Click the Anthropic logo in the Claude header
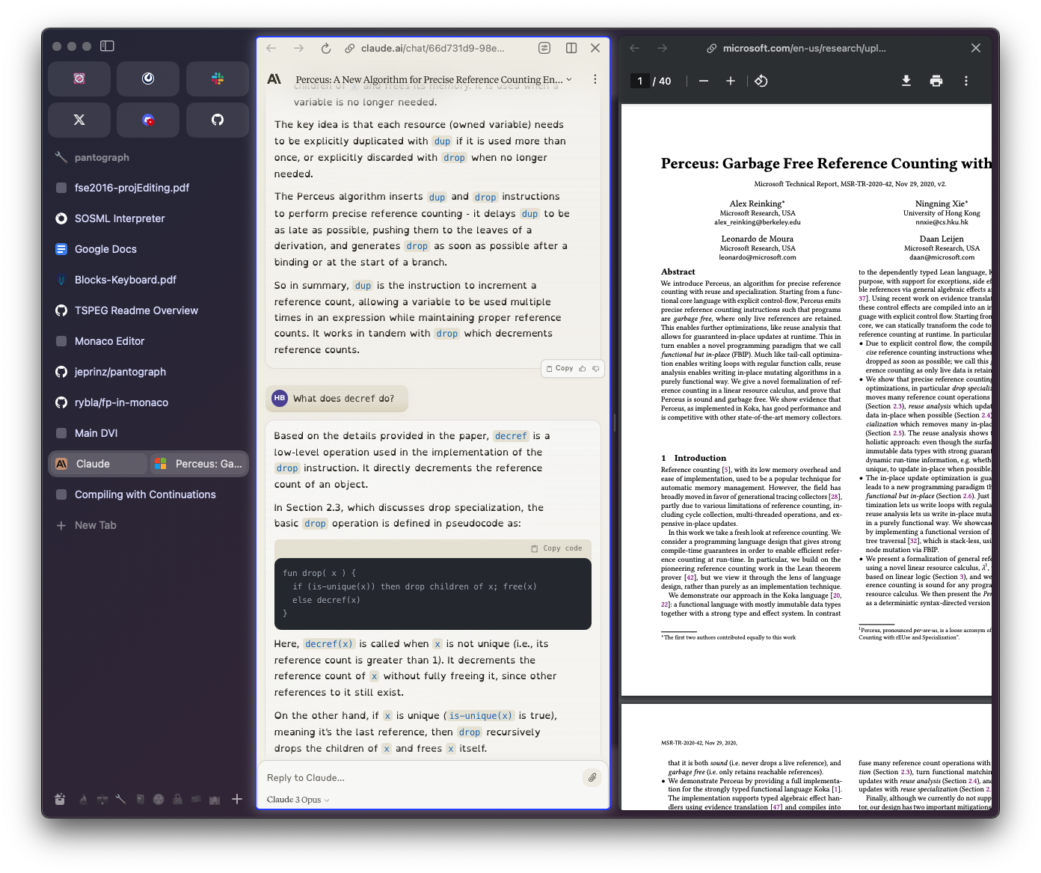 [x=274, y=79]
